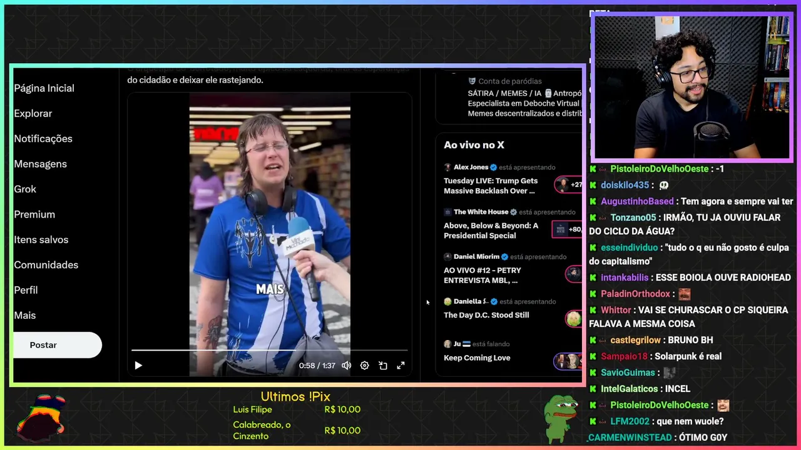
Task: Click chat username Tonzano05
Action: tap(633, 217)
